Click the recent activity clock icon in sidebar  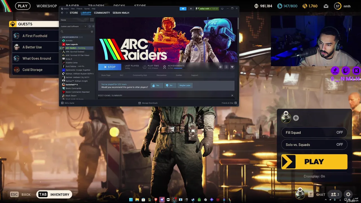point(90,27)
